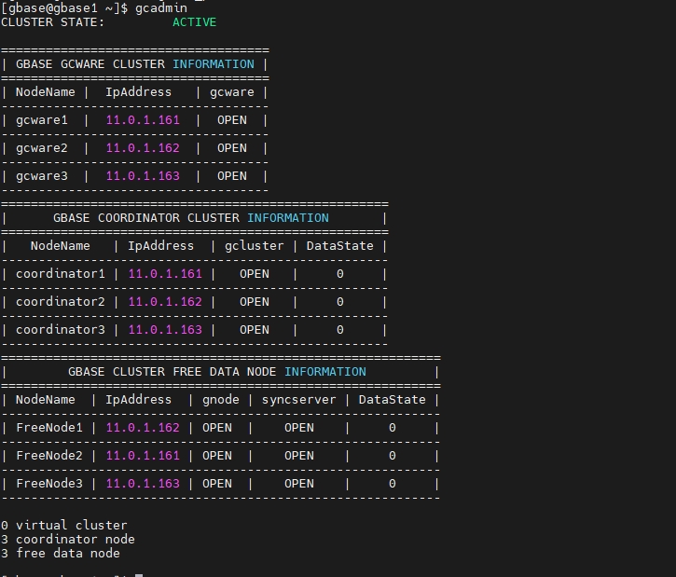Image resolution: width=676 pixels, height=577 pixels.
Task: Click DataState 0 in FreeNode2 row
Action: coord(393,456)
